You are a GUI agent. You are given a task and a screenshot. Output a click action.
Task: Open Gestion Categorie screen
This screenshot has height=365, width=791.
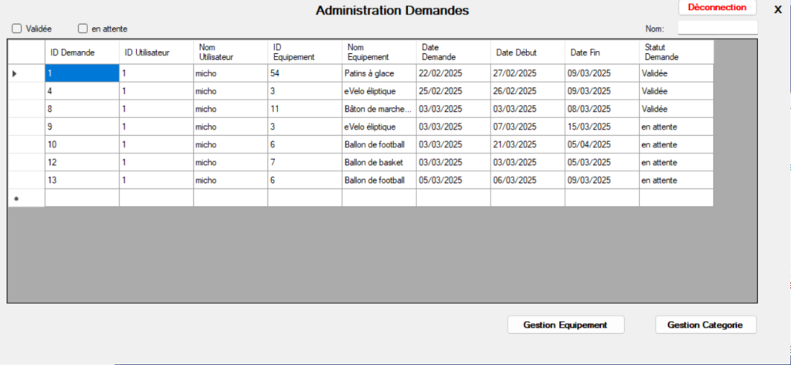[705, 325]
